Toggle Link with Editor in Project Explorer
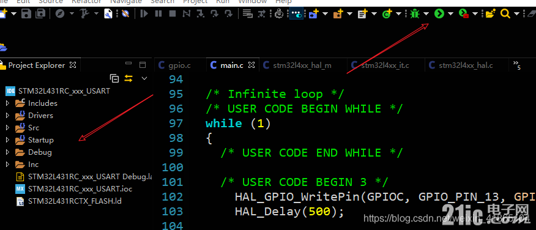Image resolution: width=536 pixels, height=230 pixels. point(128,78)
